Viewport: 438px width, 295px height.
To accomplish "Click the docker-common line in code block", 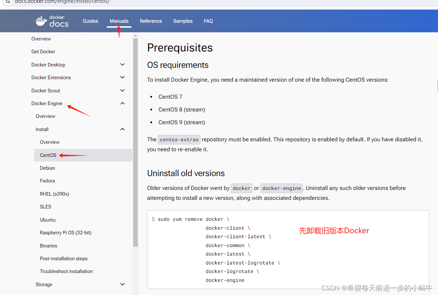I will [228, 245].
